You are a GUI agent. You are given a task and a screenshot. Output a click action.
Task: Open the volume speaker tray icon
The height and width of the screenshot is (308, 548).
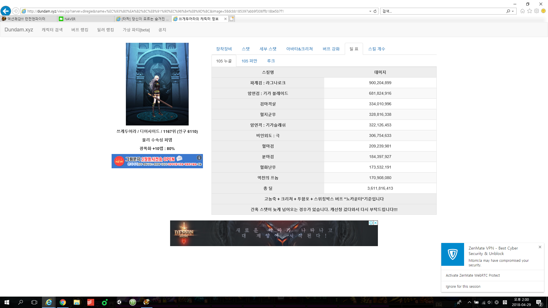pyautogui.click(x=490, y=302)
